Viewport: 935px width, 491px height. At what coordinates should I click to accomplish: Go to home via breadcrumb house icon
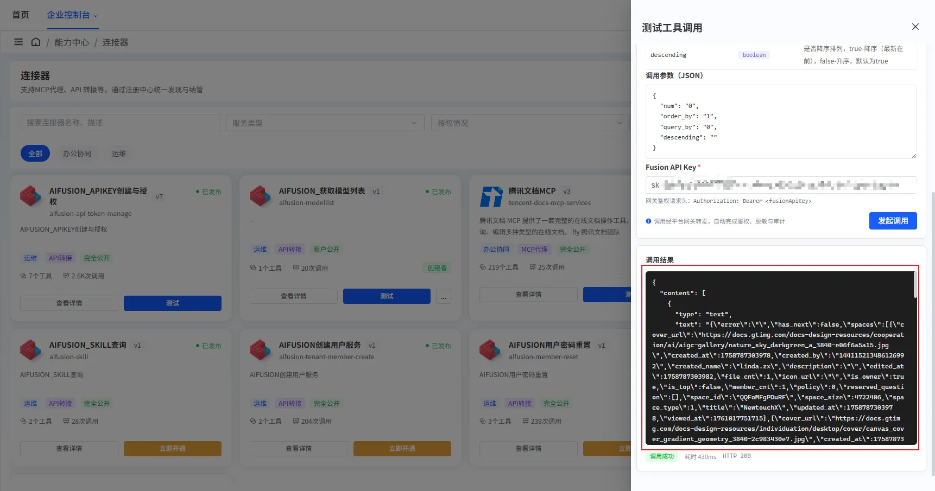pos(36,42)
